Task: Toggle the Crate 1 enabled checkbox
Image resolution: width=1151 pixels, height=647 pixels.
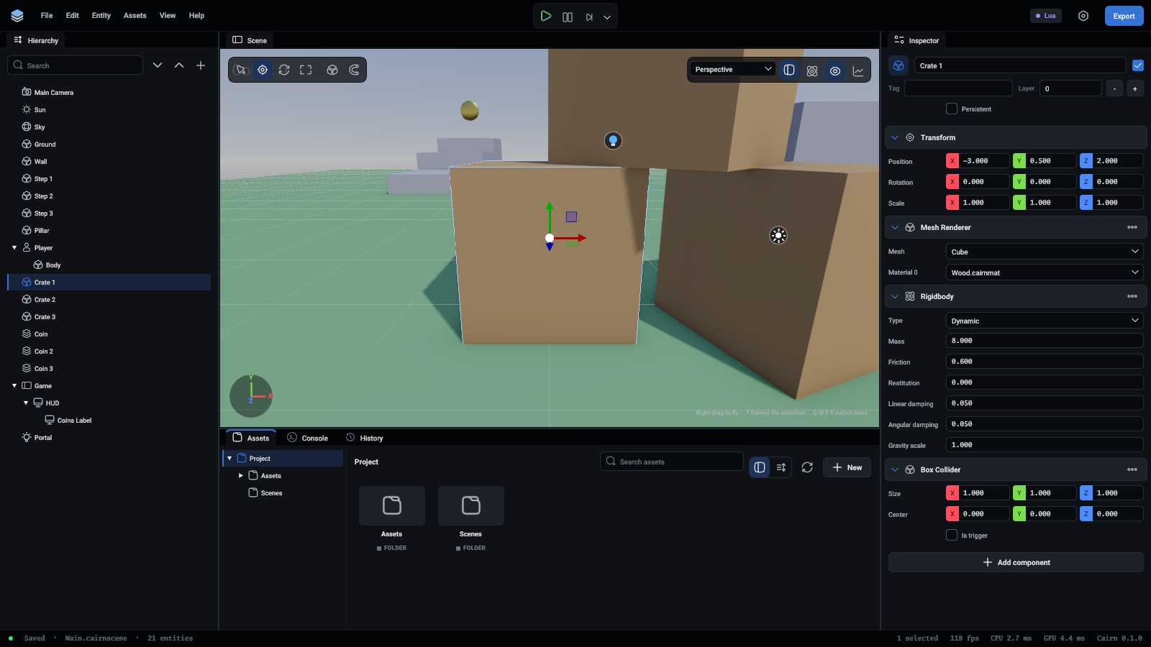Action: tap(1138, 65)
